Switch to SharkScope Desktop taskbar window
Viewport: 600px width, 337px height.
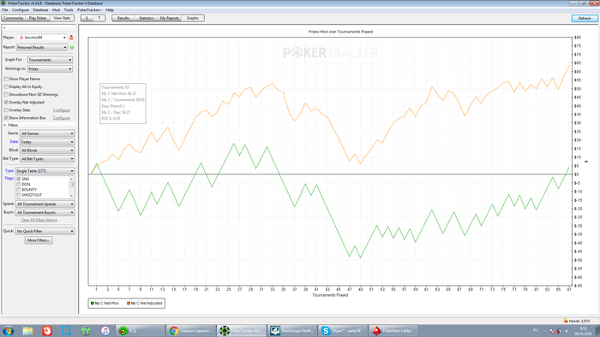point(292,330)
